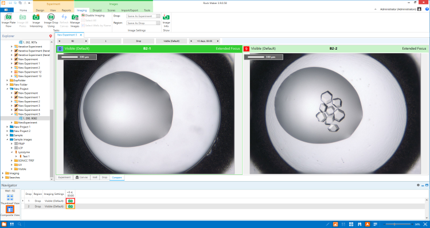Click the orange A annotation icon in status bar
430x228 pixels.
(x=368, y=224)
